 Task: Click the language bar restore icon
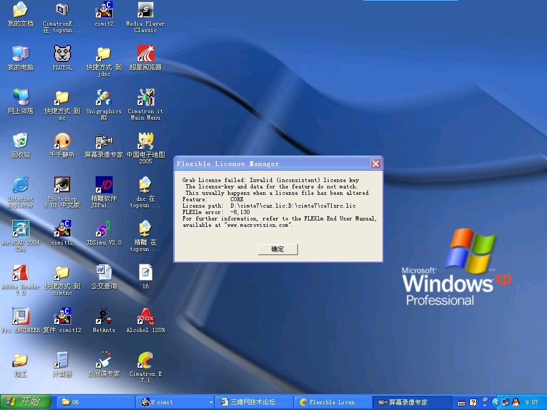point(485,399)
